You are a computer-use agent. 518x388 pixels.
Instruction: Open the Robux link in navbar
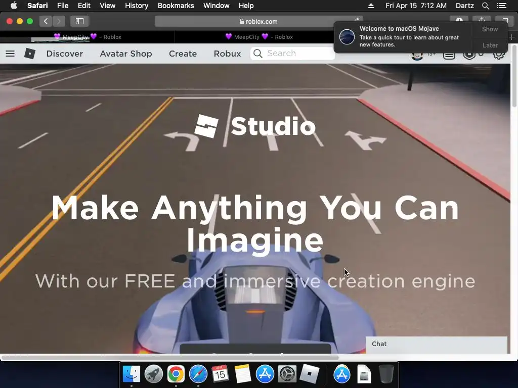(227, 54)
